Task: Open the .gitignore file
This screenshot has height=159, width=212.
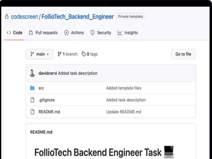Action: [47, 100]
